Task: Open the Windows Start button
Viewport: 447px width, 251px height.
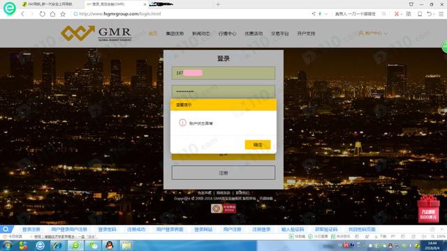Action: click(x=8, y=245)
